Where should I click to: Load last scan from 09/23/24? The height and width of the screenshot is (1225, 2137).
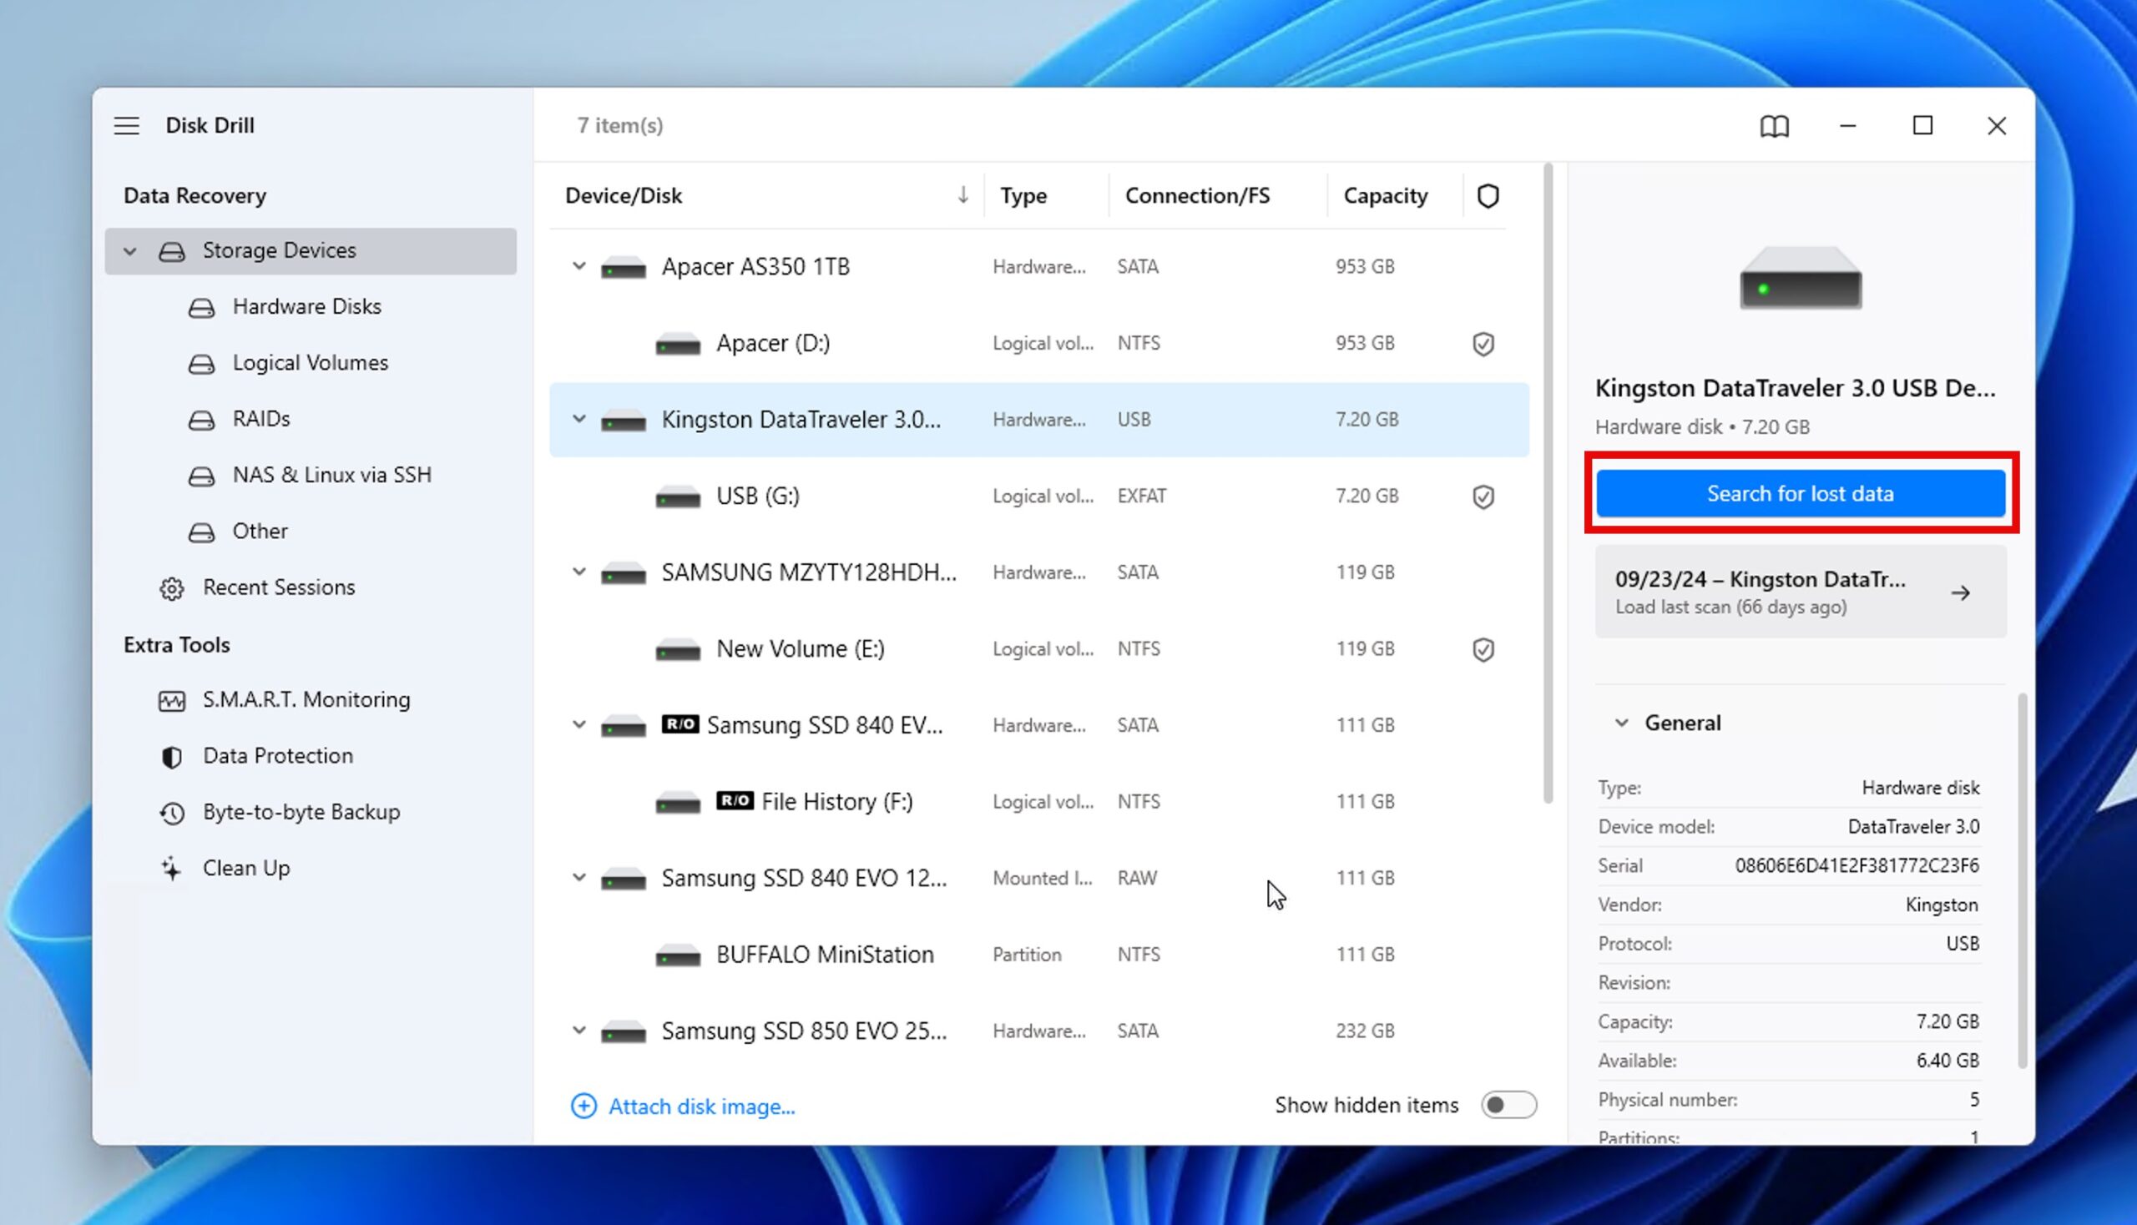1798,592
